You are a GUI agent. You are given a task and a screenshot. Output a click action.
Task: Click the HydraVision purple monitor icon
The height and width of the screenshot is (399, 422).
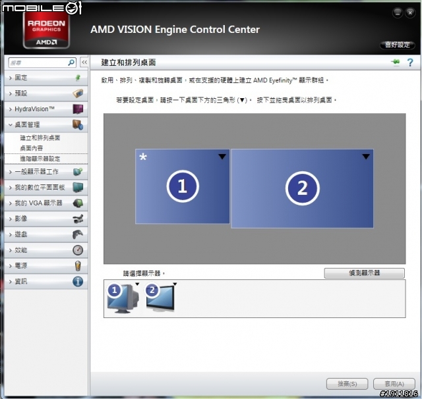pos(78,109)
